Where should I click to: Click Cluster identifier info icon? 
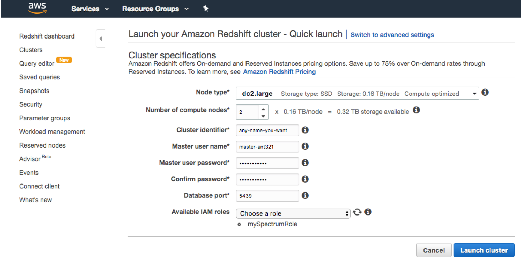click(305, 130)
